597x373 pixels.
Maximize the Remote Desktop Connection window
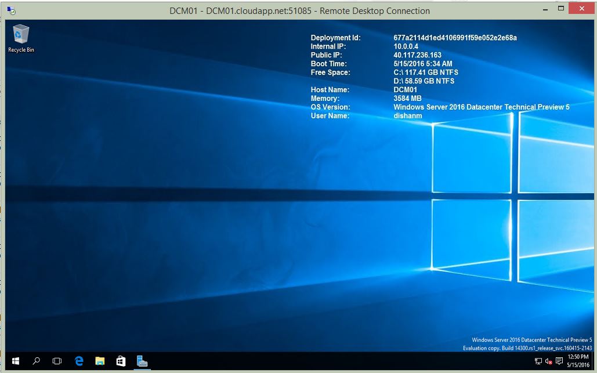(561, 8)
